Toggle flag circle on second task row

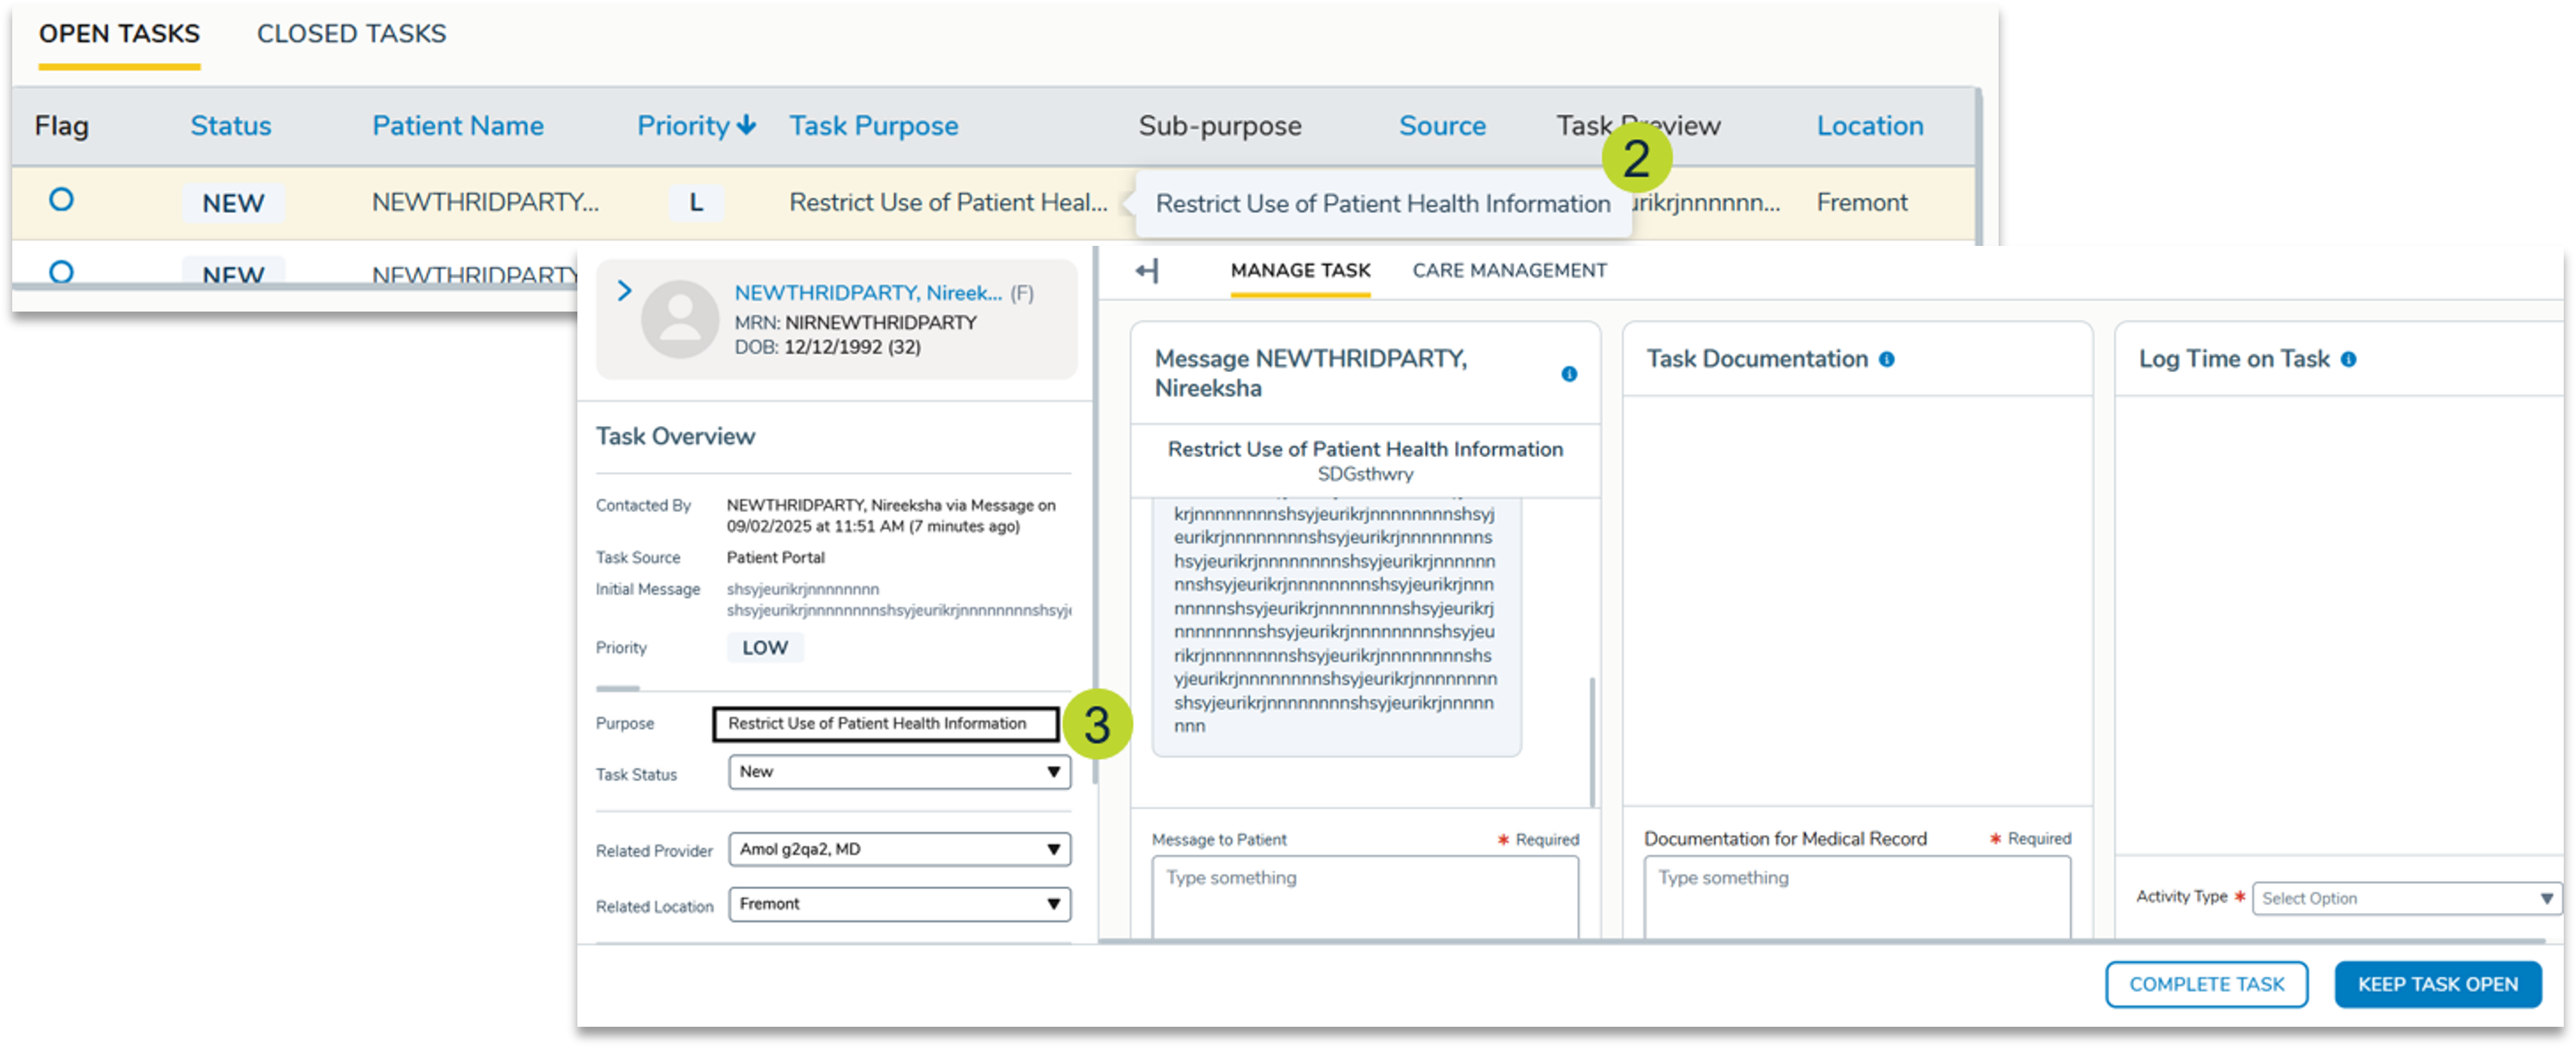tap(61, 271)
